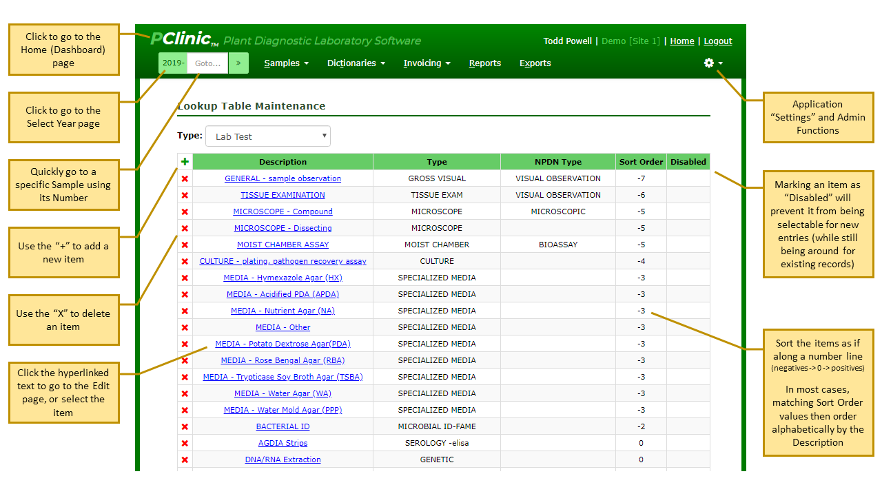Expand the Samples menu
The height and width of the screenshot is (496, 882).
click(x=286, y=63)
